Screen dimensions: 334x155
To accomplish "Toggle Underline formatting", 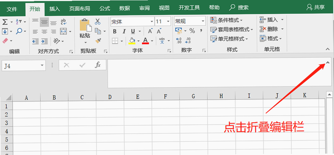I will point(133,32).
